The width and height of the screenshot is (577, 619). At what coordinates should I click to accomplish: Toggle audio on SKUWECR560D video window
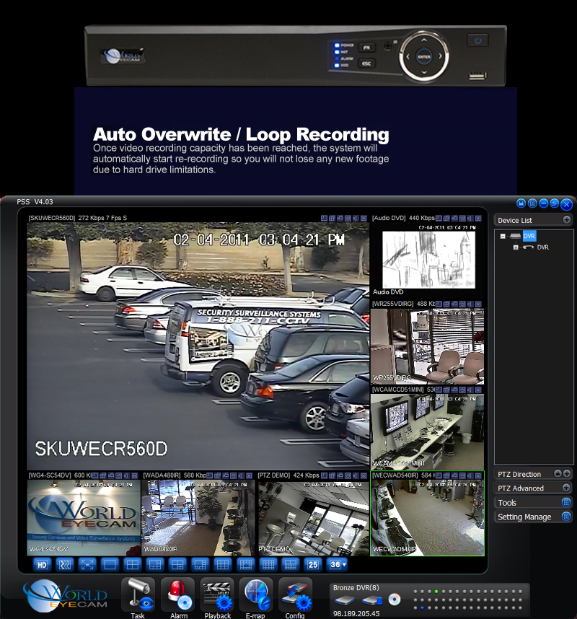tap(356, 218)
